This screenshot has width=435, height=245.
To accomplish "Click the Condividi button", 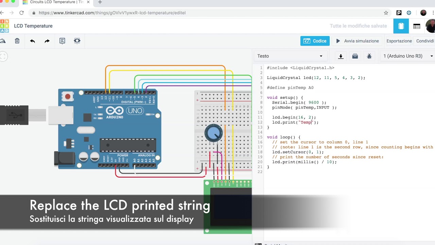I will point(425,41).
